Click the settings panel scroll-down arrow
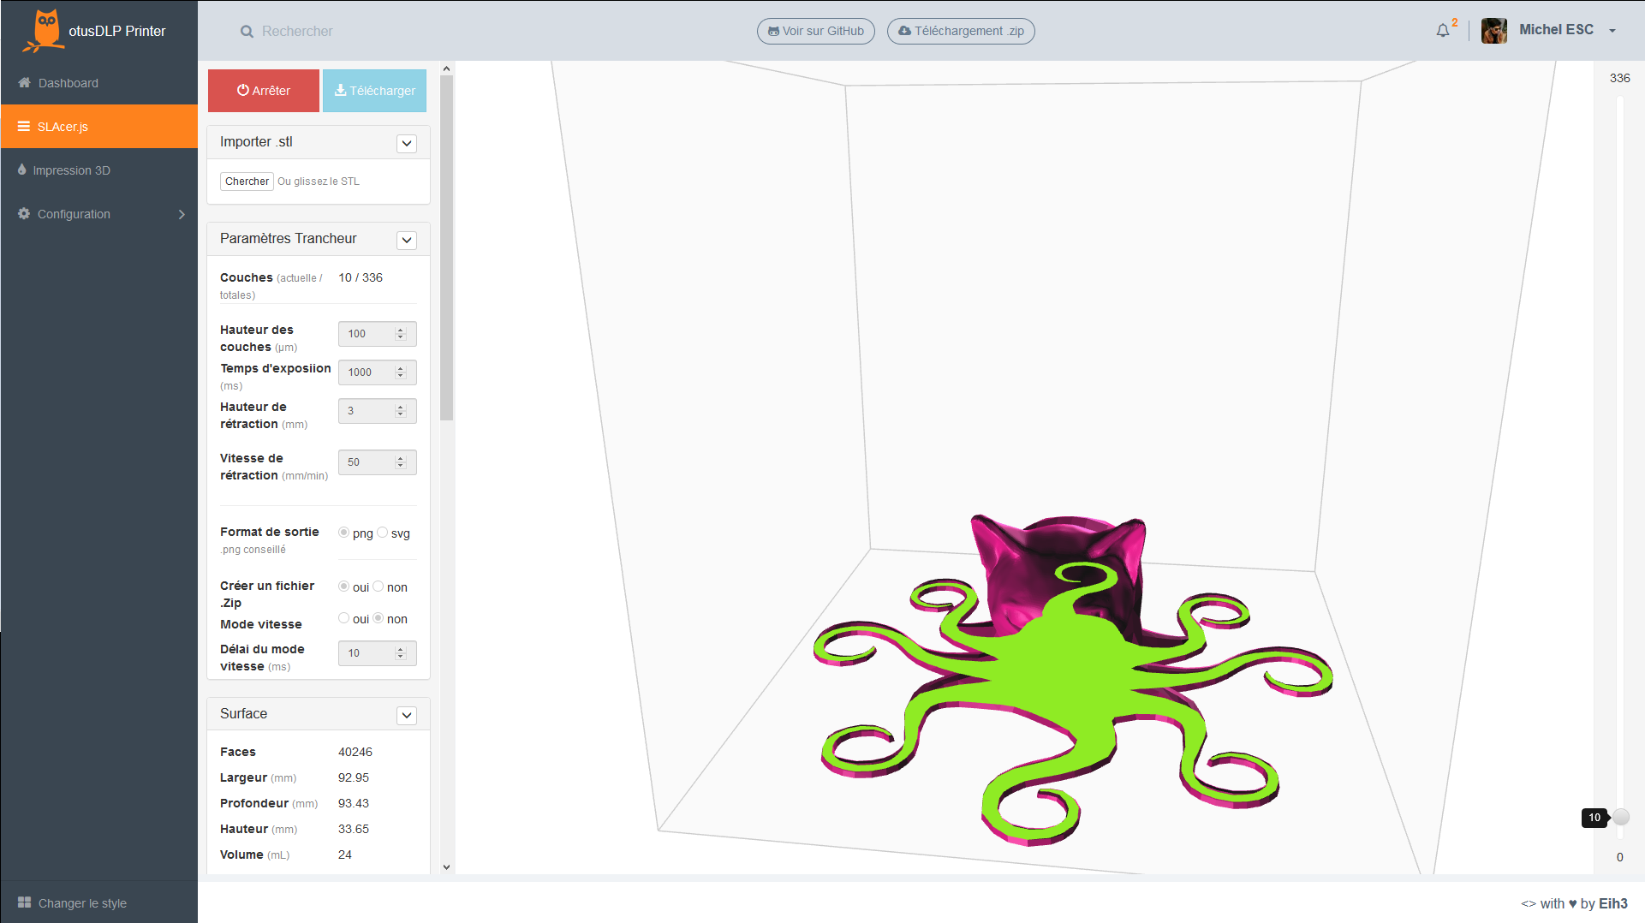Screen dimensions: 1645x923 pos(446,867)
